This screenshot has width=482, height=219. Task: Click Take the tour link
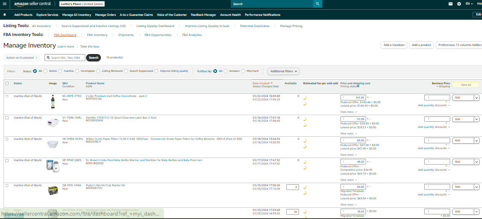pos(90,46)
